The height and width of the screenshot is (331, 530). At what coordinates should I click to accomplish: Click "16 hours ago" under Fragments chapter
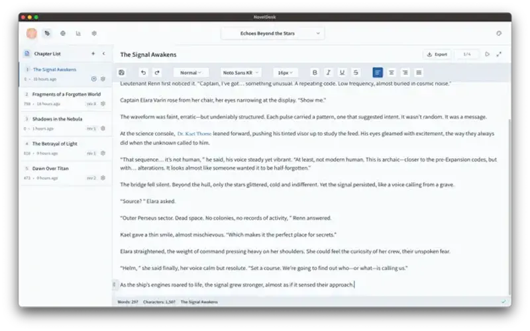[x=48, y=104]
